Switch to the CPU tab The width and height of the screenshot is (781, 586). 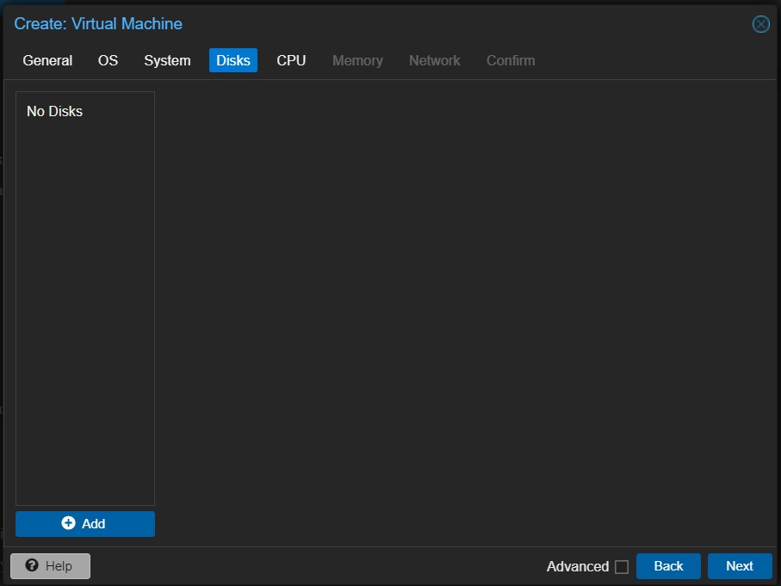(x=291, y=60)
